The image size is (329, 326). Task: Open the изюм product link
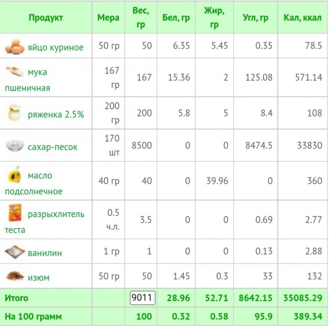point(38,278)
